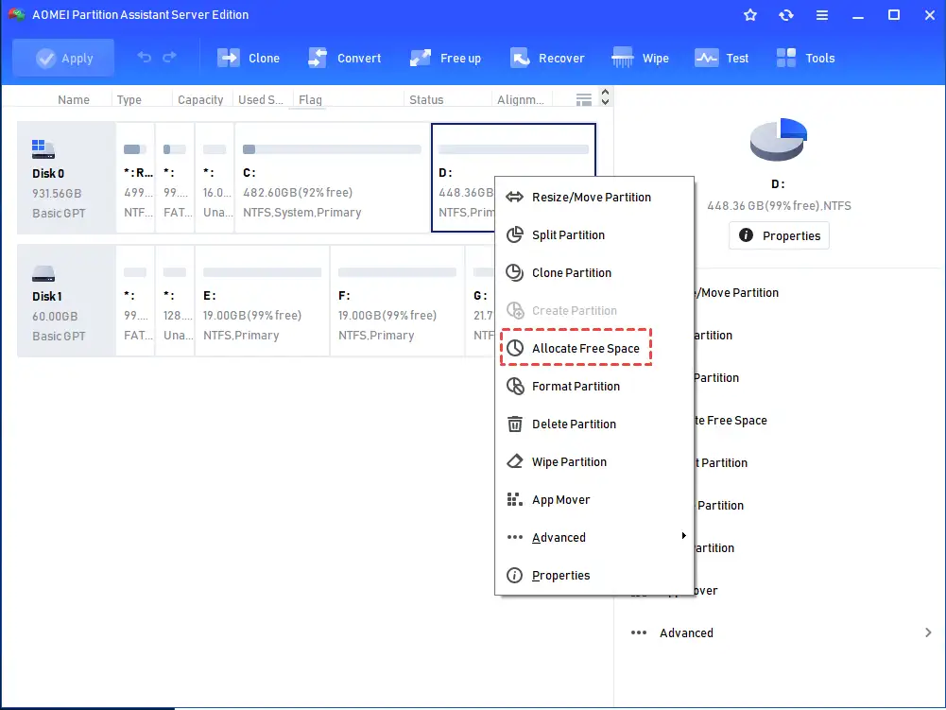Click the Split Partition pie icon in menu
This screenshot has width=946, height=710.
click(515, 234)
